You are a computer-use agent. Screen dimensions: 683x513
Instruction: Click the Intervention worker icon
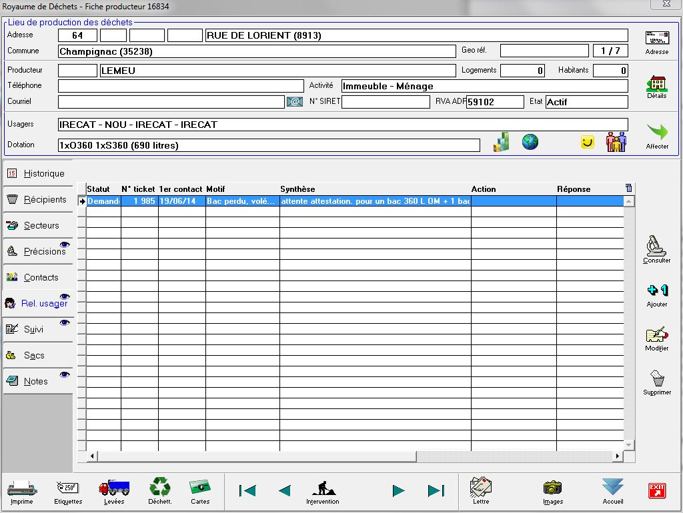coord(323,490)
